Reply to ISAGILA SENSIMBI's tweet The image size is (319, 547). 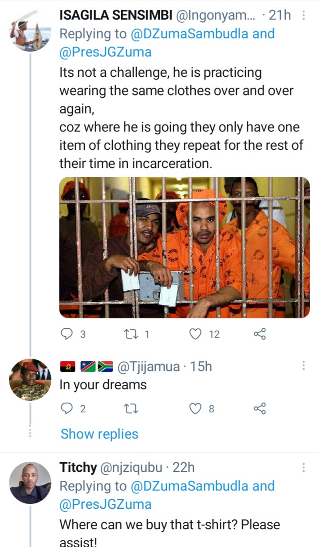coord(66,334)
